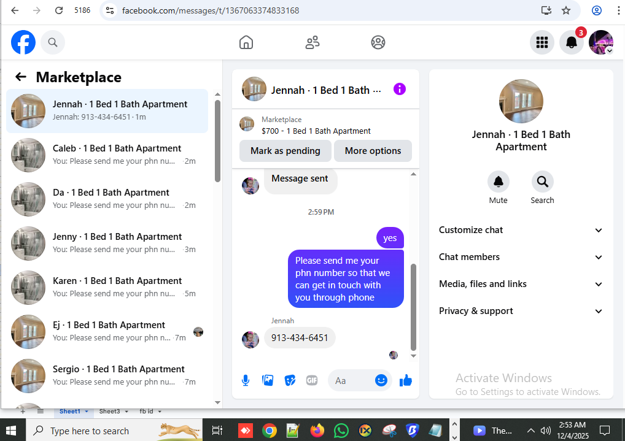Click the large apartment thumbnail in info panel
Image resolution: width=625 pixels, height=441 pixels.
521,101
